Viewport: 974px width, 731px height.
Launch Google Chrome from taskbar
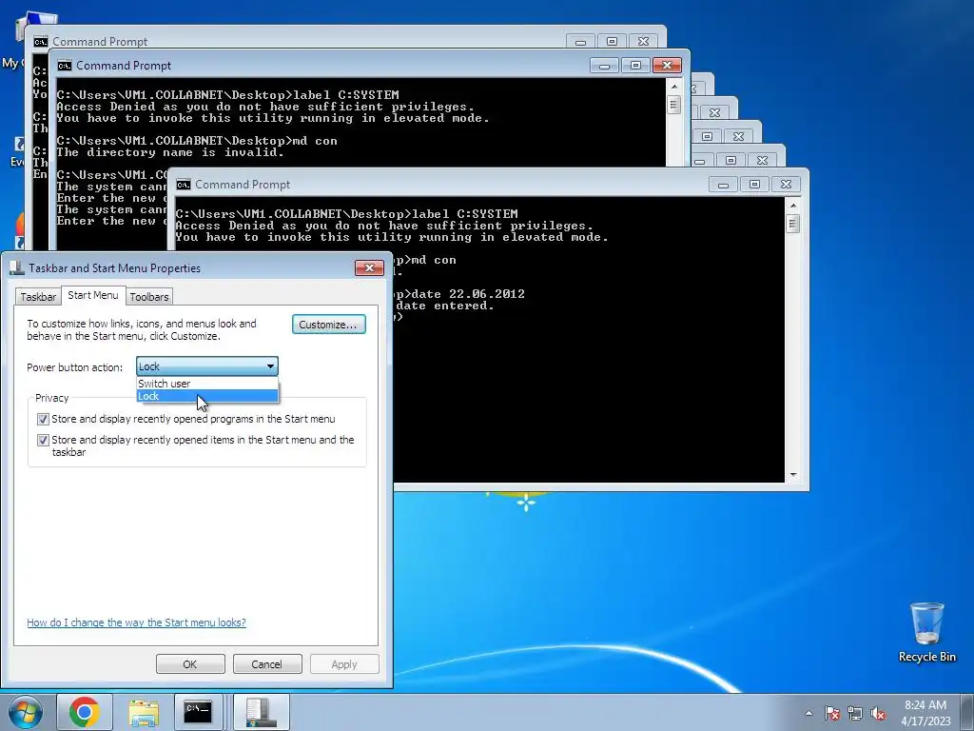coord(85,712)
